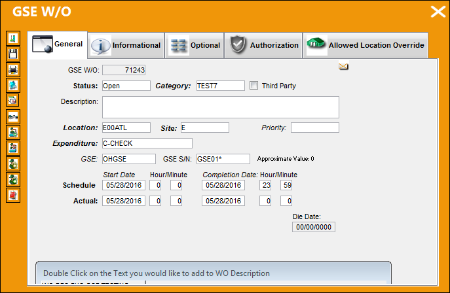
Task: Open the Authorization tab
Action: tap(263, 45)
